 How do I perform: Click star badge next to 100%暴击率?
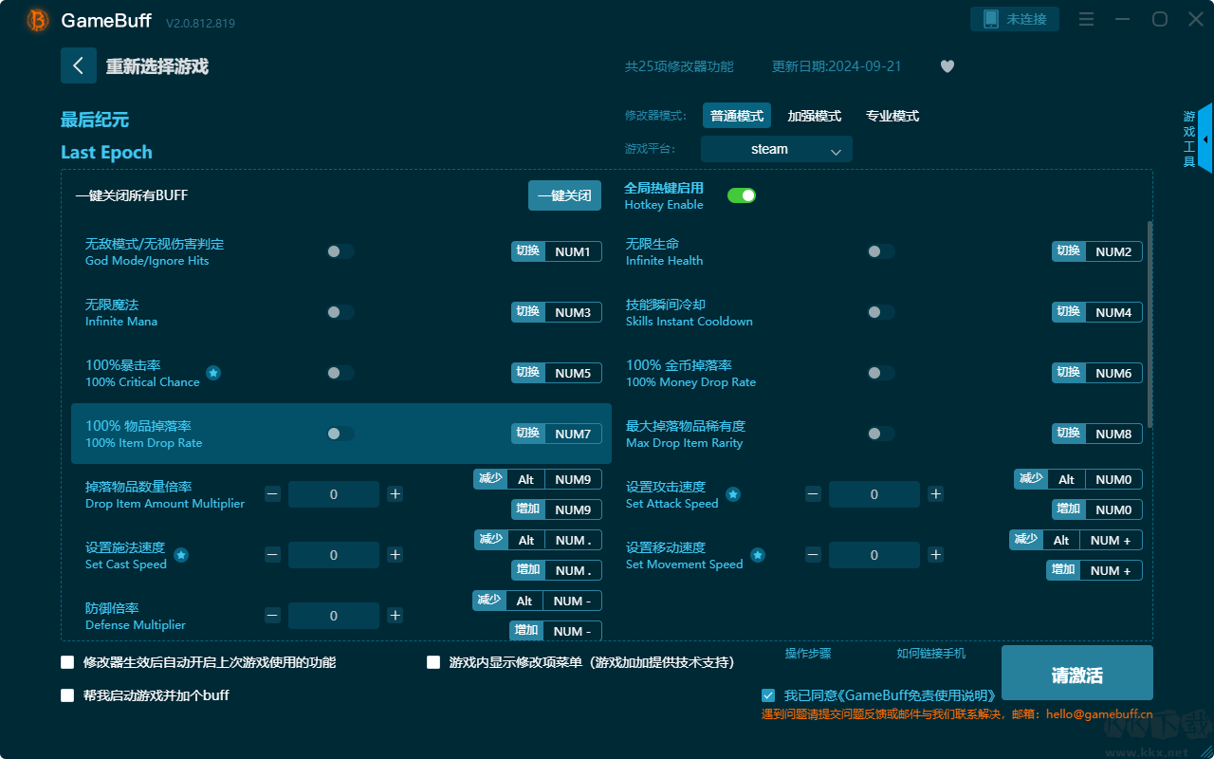tap(213, 373)
